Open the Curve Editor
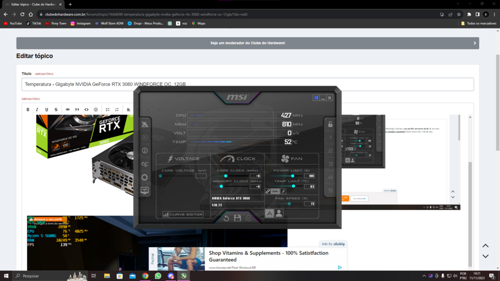The width and height of the screenshot is (500, 281). [182, 214]
